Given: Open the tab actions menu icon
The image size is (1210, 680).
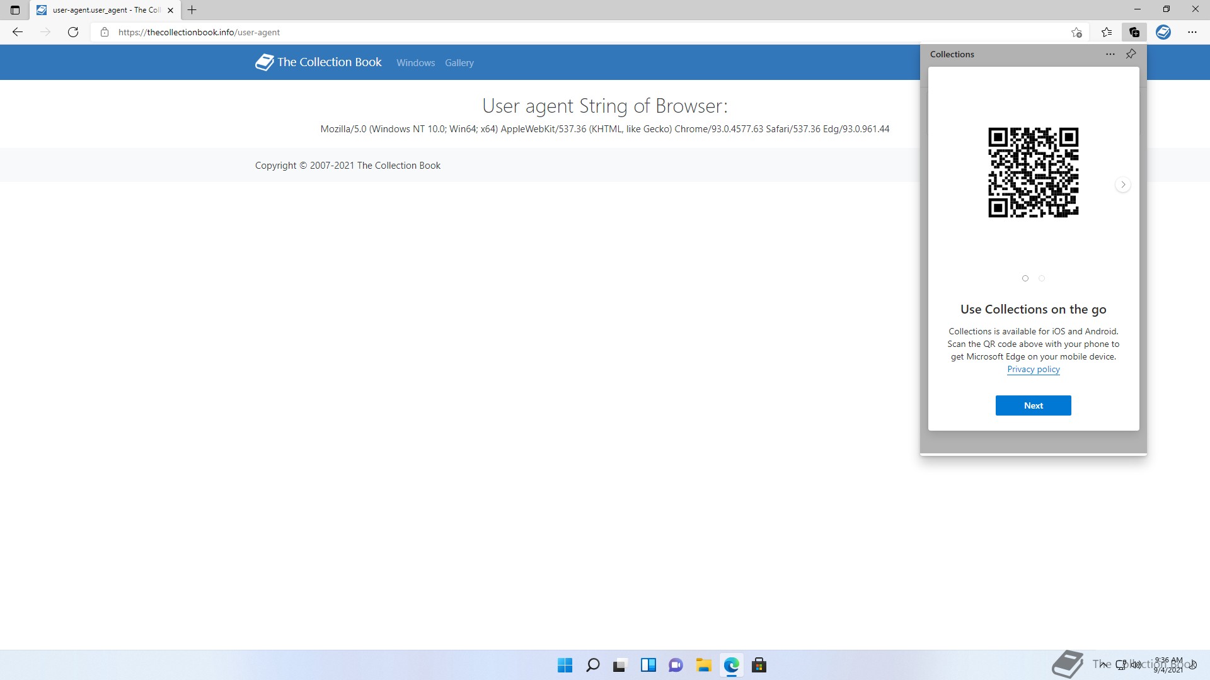Looking at the screenshot, I should coord(15,10).
